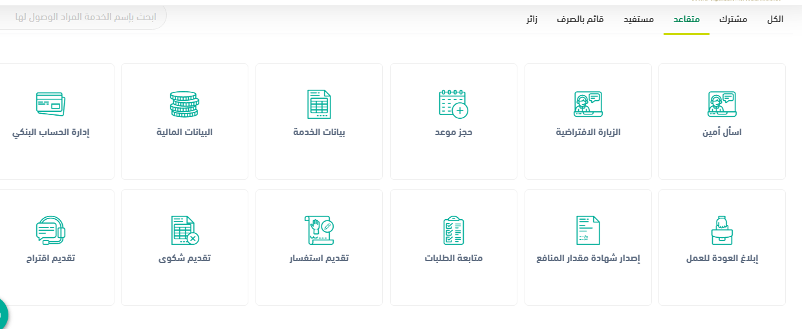Click تقديم استفسار scroll icon
Viewport: 802px width, 329px height.
click(319, 231)
